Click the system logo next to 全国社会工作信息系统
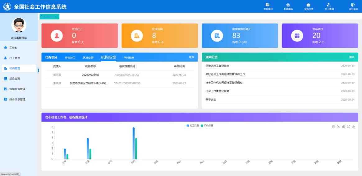This screenshot has height=176, width=362. coord(7,6)
